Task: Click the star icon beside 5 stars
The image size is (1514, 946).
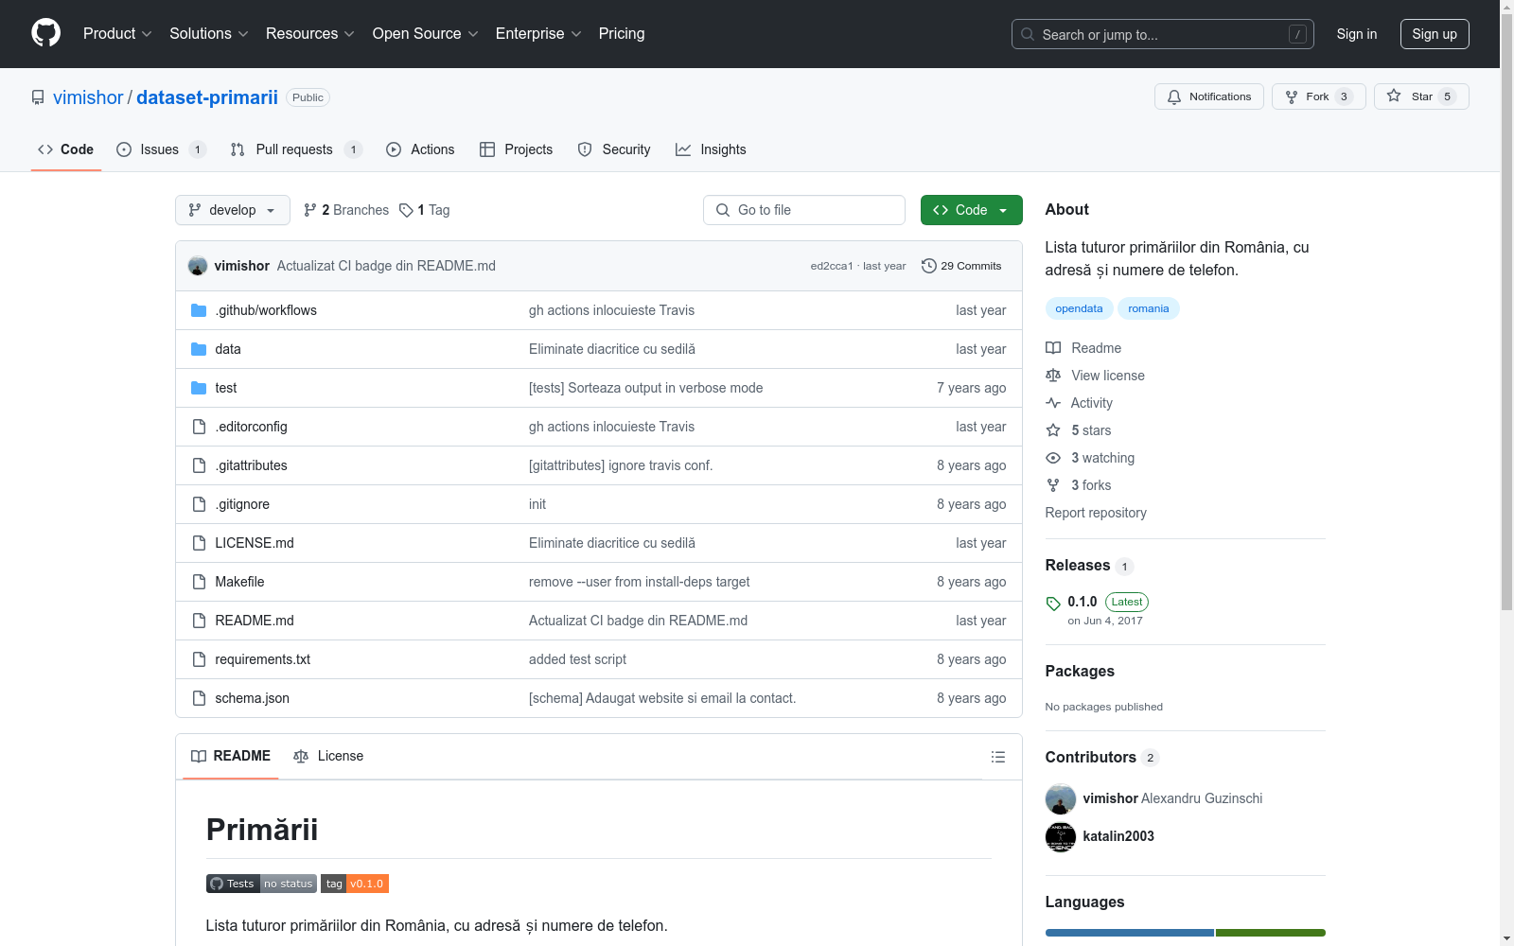Action: (1053, 430)
